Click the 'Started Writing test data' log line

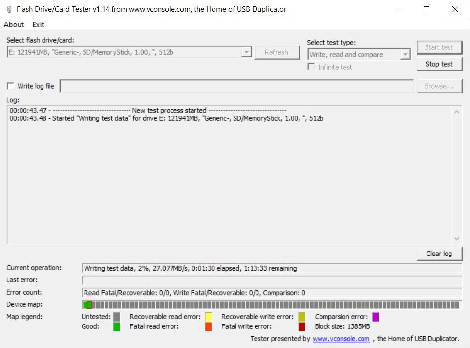pos(167,118)
